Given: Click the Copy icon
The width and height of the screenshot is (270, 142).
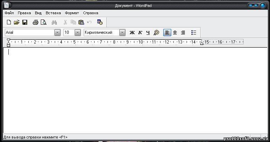Looking at the screenshot, I should (73, 22).
